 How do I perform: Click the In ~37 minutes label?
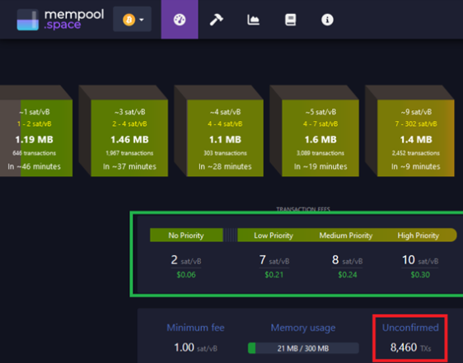coord(129,166)
